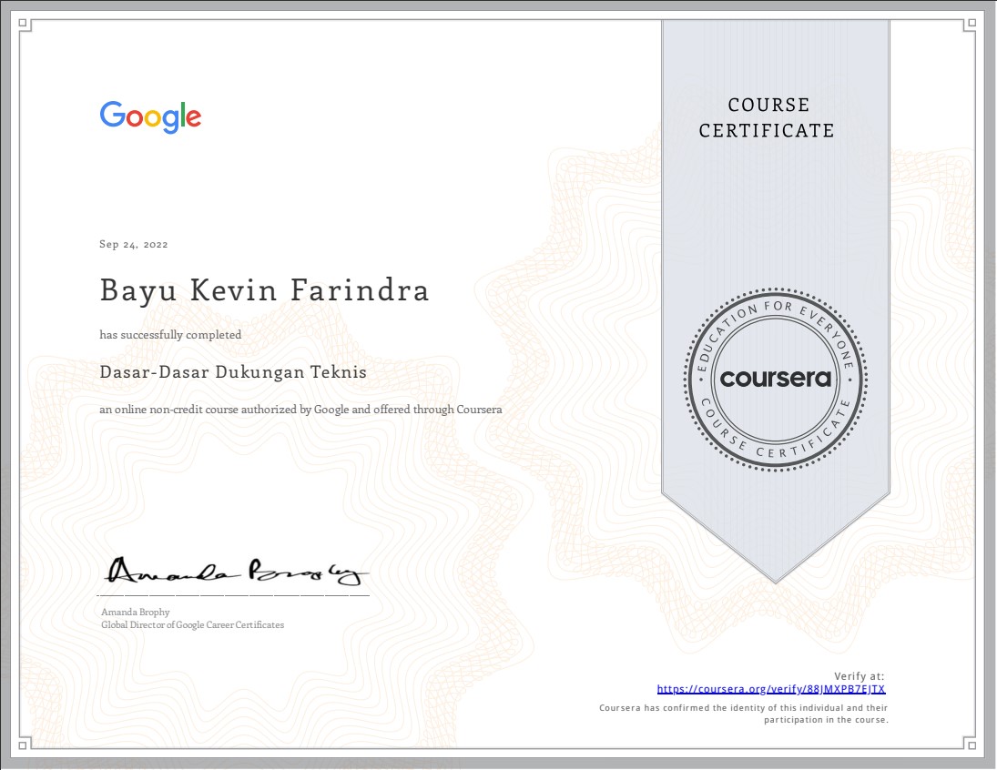Click the Google logo

(150, 117)
